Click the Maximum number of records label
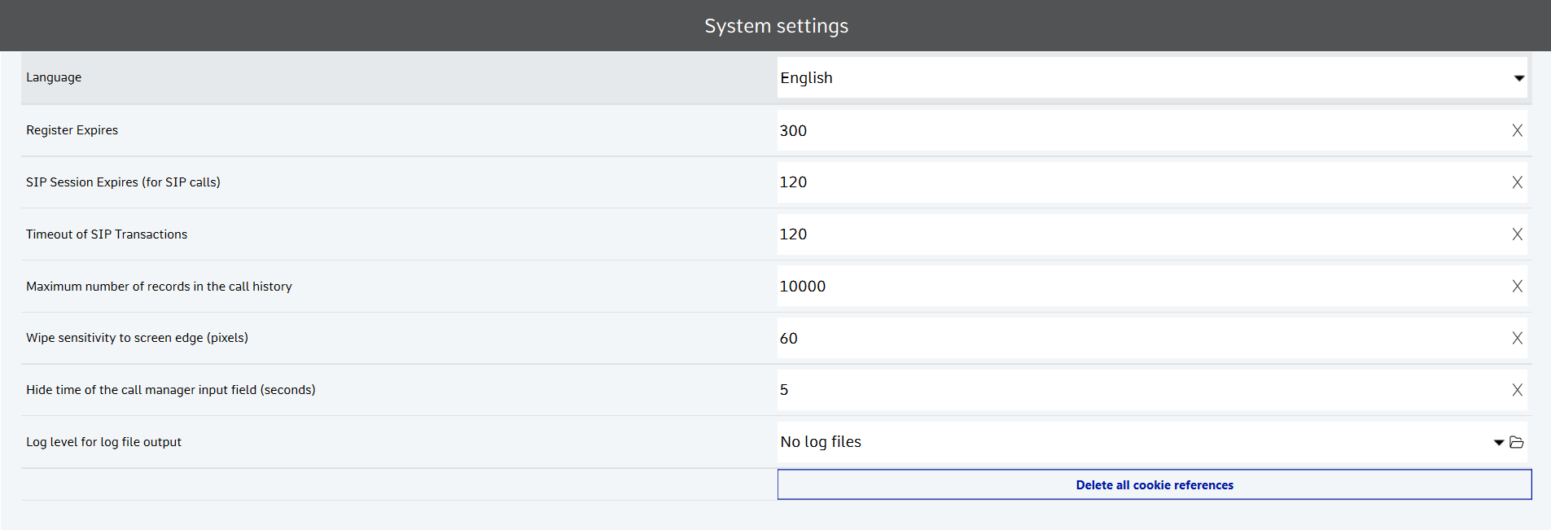The height and width of the screenshot is (530, 1551). pos(159,287)
